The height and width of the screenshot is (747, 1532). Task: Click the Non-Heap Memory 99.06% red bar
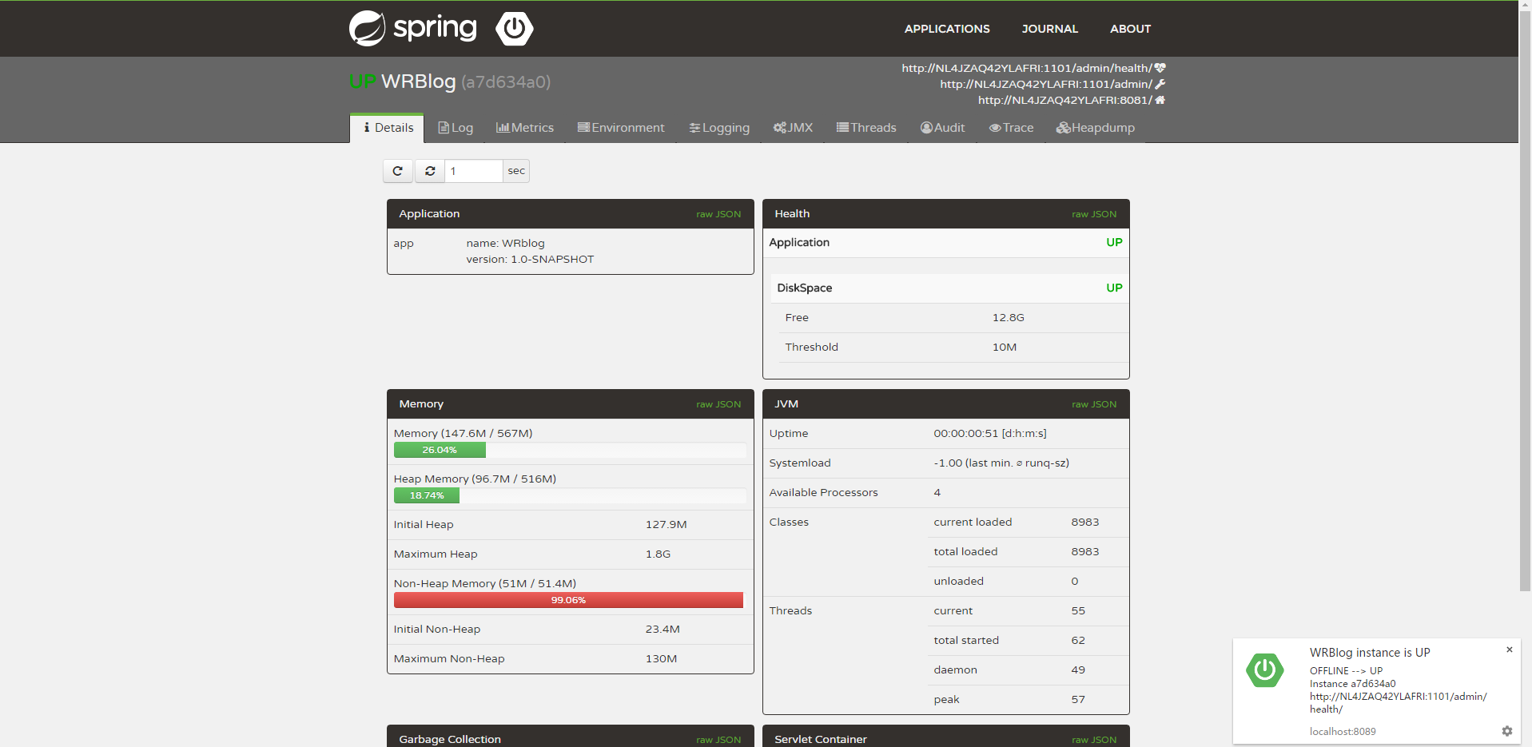568,600
